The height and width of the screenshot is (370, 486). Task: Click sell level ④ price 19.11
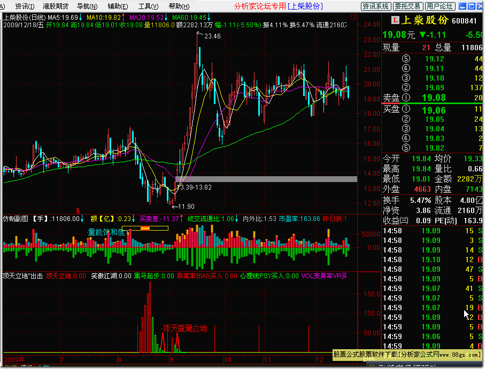(434, 68)
